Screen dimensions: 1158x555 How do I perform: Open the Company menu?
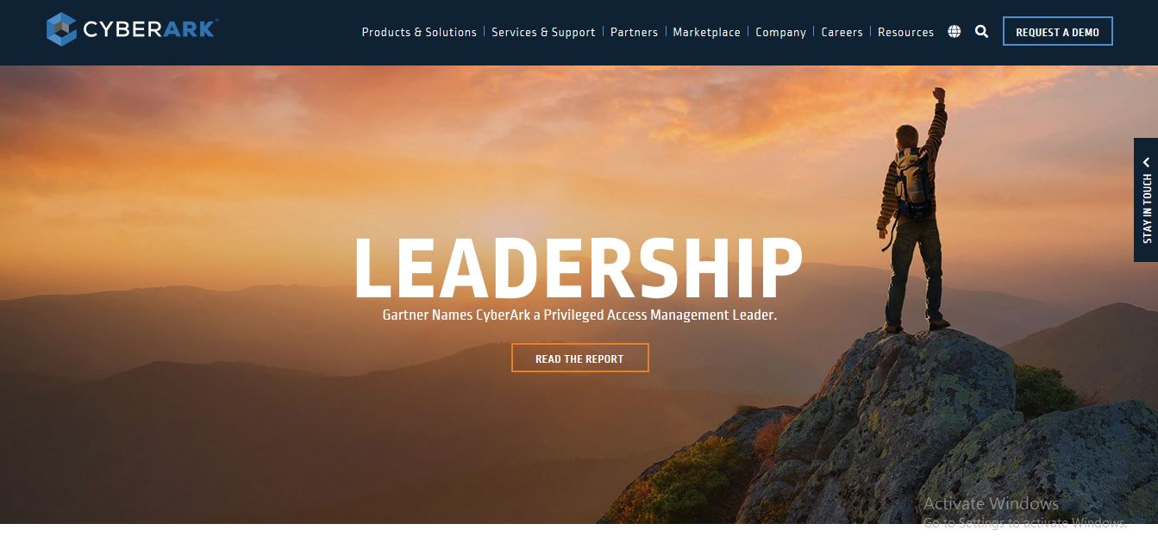point(780,32)
